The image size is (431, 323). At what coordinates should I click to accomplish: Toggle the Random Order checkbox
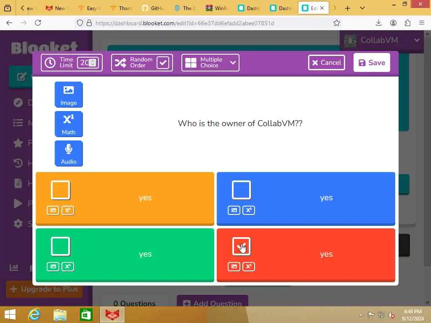click(163, 63)
